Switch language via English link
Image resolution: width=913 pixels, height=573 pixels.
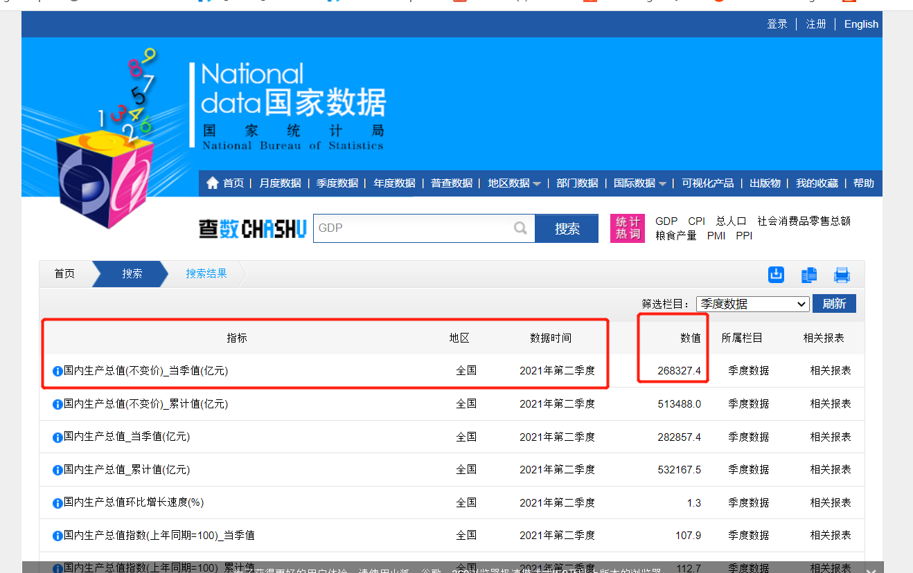tap(861, 24)
